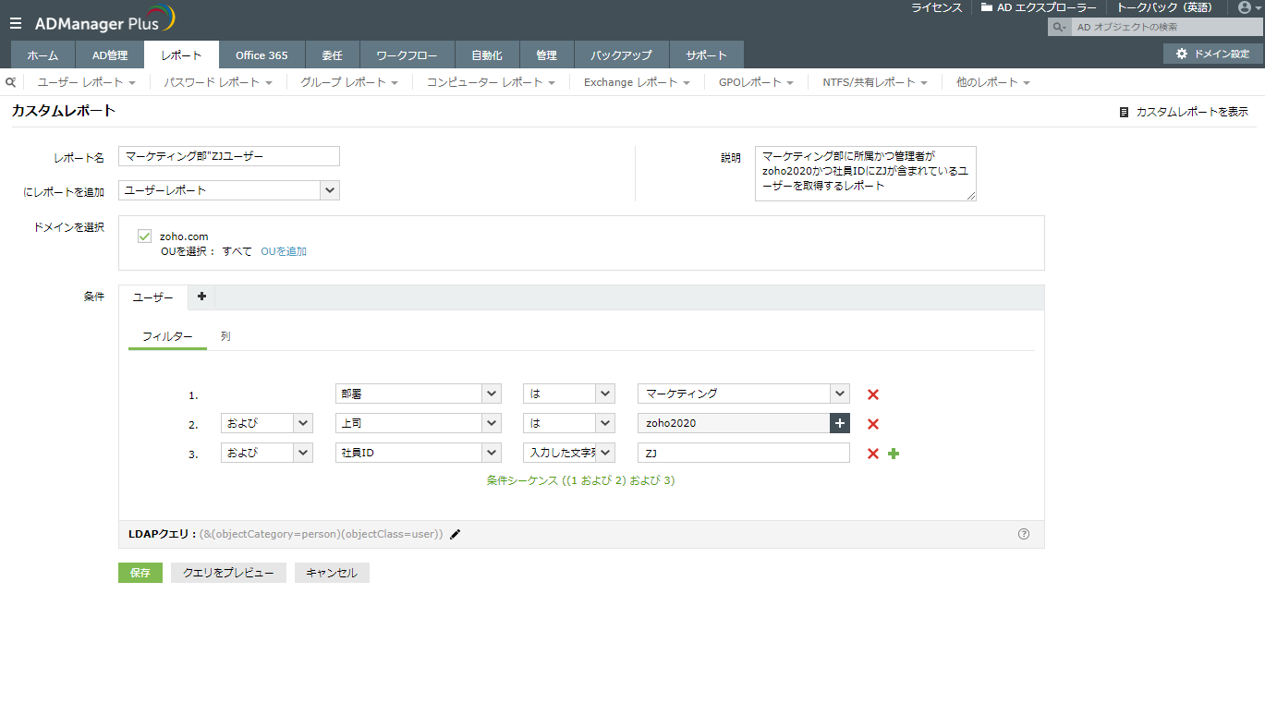Image resolution: width=1265 pixels, height=715 pixels.
Task: Open the サポート tab
Action: pos(707,55)
